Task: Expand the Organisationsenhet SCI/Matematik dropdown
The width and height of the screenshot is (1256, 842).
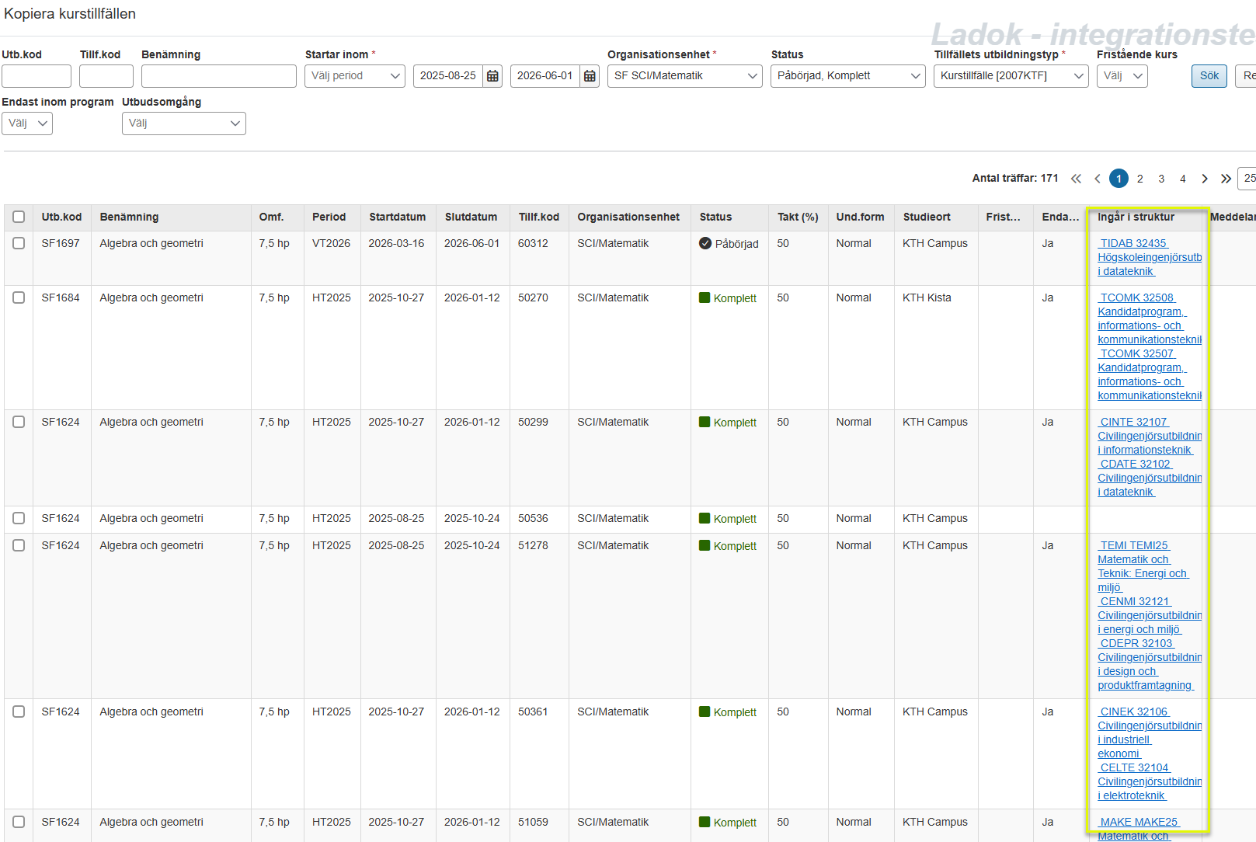Action: (x=684, y=76)
